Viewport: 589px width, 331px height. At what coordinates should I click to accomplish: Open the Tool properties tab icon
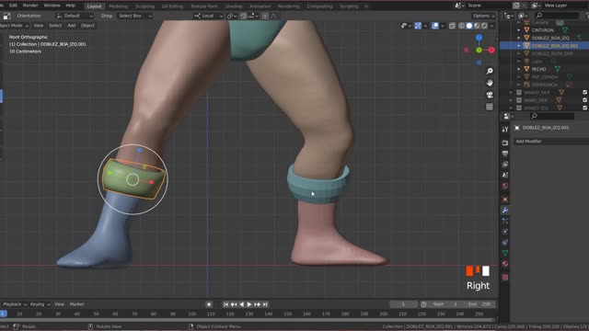505,130
